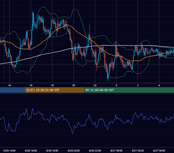The width and height of the screenshot is (174, 153).
Task: Click the 20 hour label on price chart axis
Action: [74, 85]
